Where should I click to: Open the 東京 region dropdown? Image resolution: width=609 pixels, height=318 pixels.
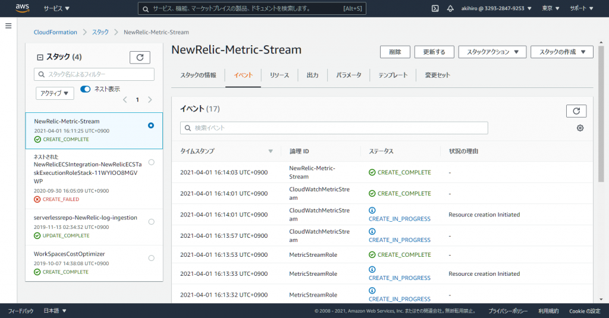click(x=551, y=8)
